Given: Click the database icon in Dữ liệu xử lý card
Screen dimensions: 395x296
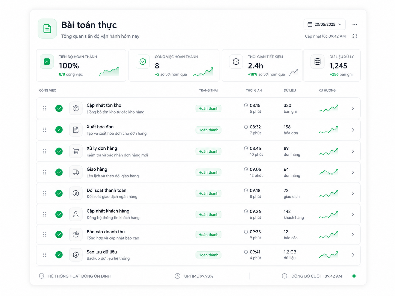Looking at the screenshot, I should (318, 62).
